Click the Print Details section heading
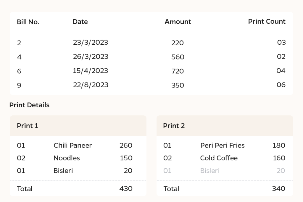Screen dimensions: 303x202 coord(29,105)
